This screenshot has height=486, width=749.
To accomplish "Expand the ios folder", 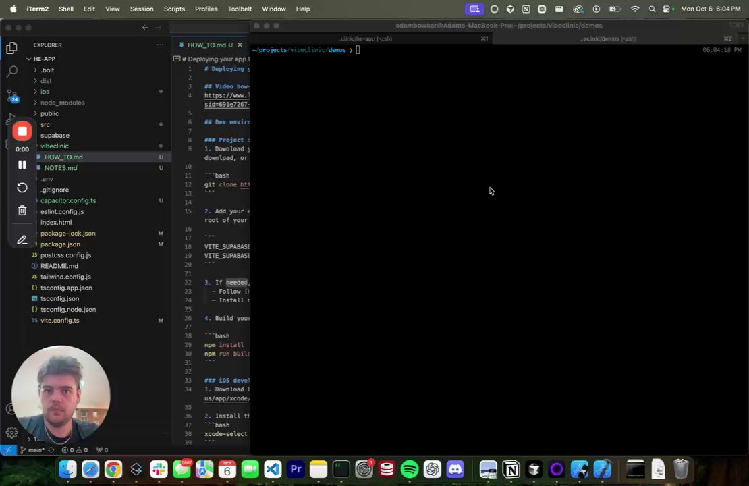I will (45, 92).
